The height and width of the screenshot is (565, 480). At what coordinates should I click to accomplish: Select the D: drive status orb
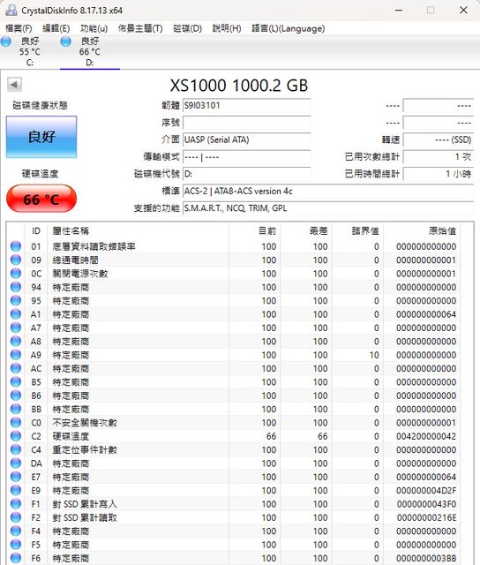pyautogui.click(x=65, y=41)
